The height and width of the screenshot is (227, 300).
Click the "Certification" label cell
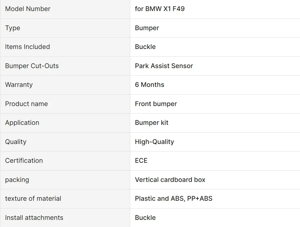(x=24, y=161)
